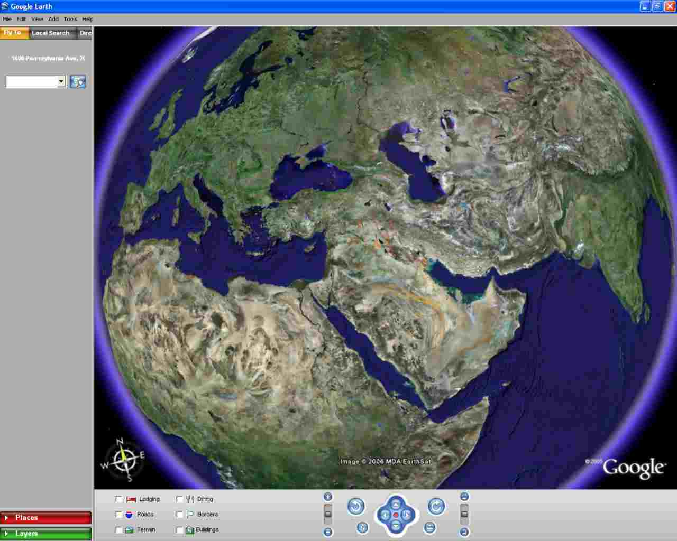
Task: Expand the Places panel
Action: pyautogui.click(x=46, y=518)
